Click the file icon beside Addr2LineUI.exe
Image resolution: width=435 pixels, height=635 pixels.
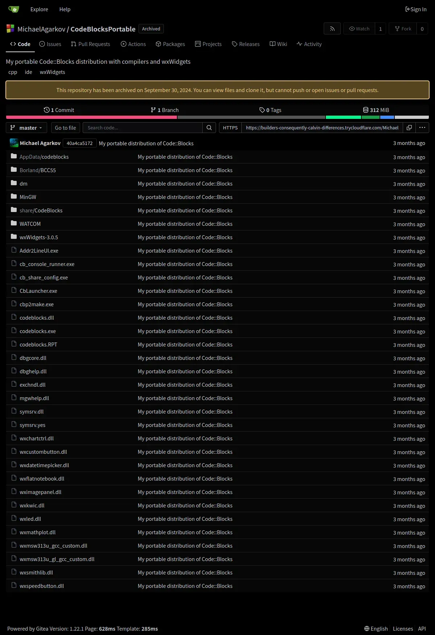coord(14,250)
